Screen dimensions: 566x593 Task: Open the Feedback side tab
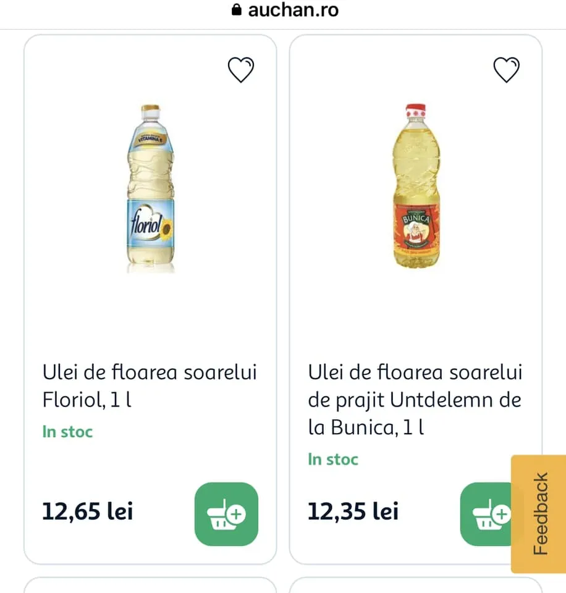[539, 514]
